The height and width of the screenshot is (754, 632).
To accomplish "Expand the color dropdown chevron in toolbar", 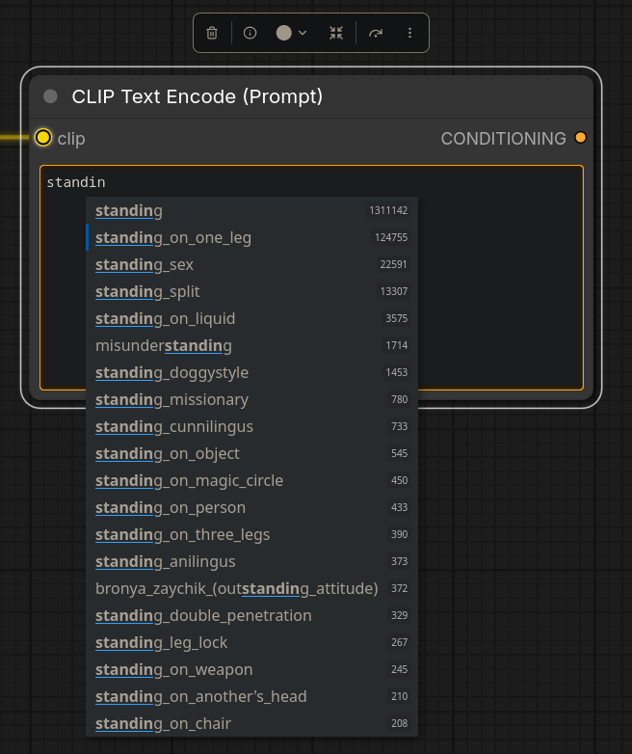I will click(x=303, y=33).
